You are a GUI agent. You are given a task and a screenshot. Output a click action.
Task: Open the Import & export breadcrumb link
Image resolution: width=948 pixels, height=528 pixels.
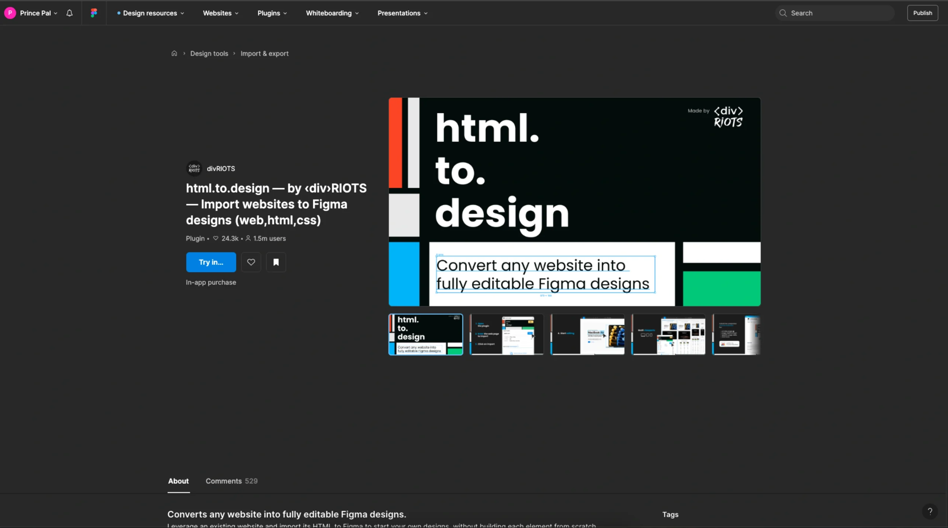click(x=264, y=53)
